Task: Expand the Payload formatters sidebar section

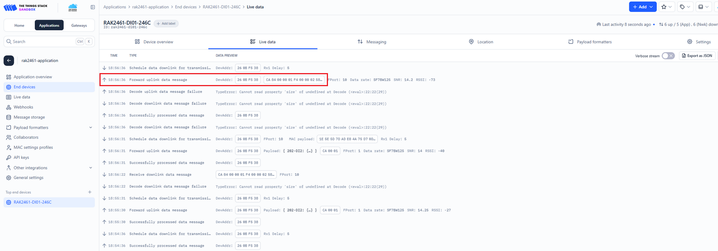Action: [90, 128]
